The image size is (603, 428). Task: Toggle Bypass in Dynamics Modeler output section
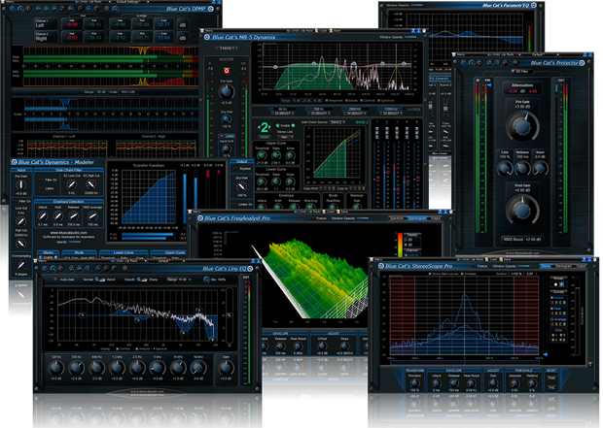click(242, 169)
